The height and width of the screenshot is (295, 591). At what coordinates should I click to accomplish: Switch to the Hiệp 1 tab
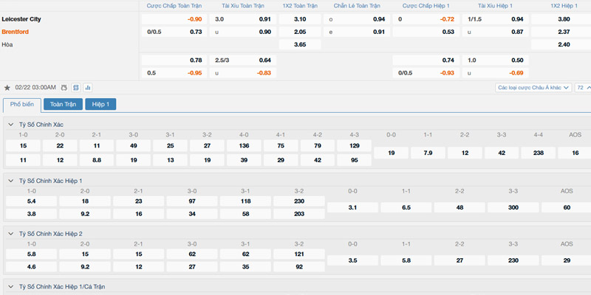100,104
